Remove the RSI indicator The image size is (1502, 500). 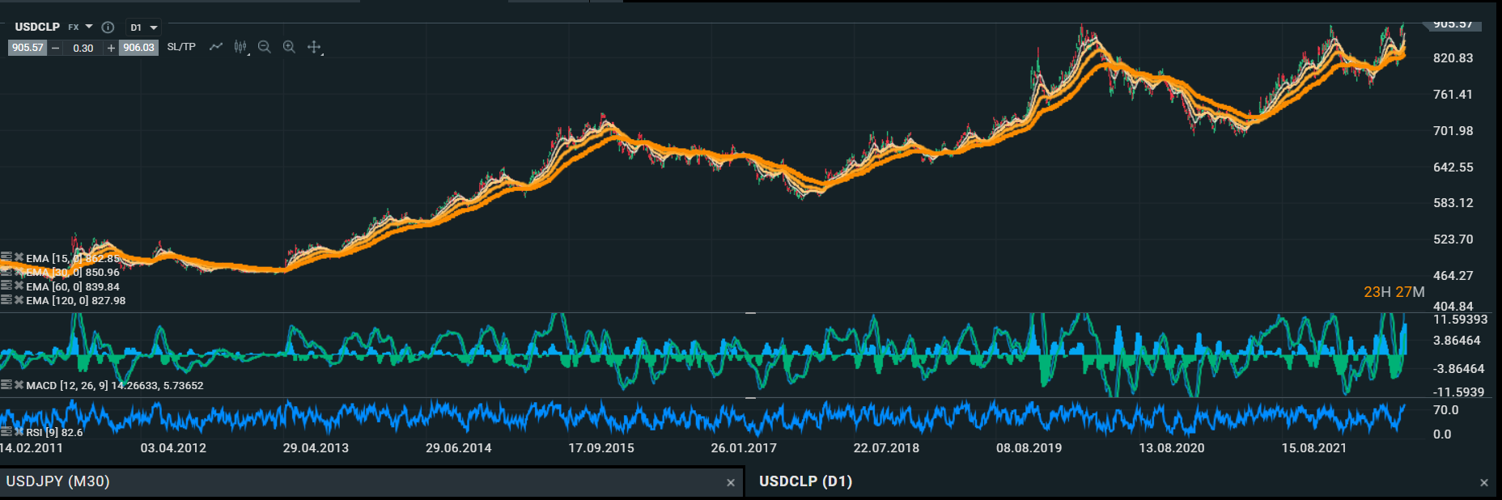(19, 431)
